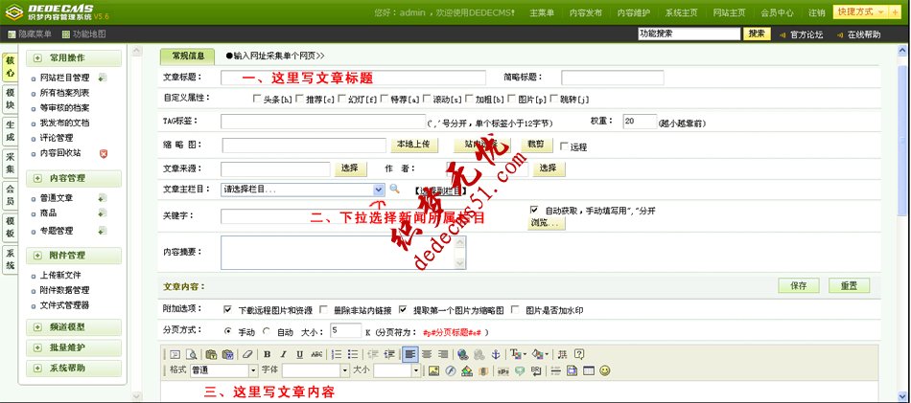
Task: Insert Flash icon in editor toolbar
Action: point(451,370)
